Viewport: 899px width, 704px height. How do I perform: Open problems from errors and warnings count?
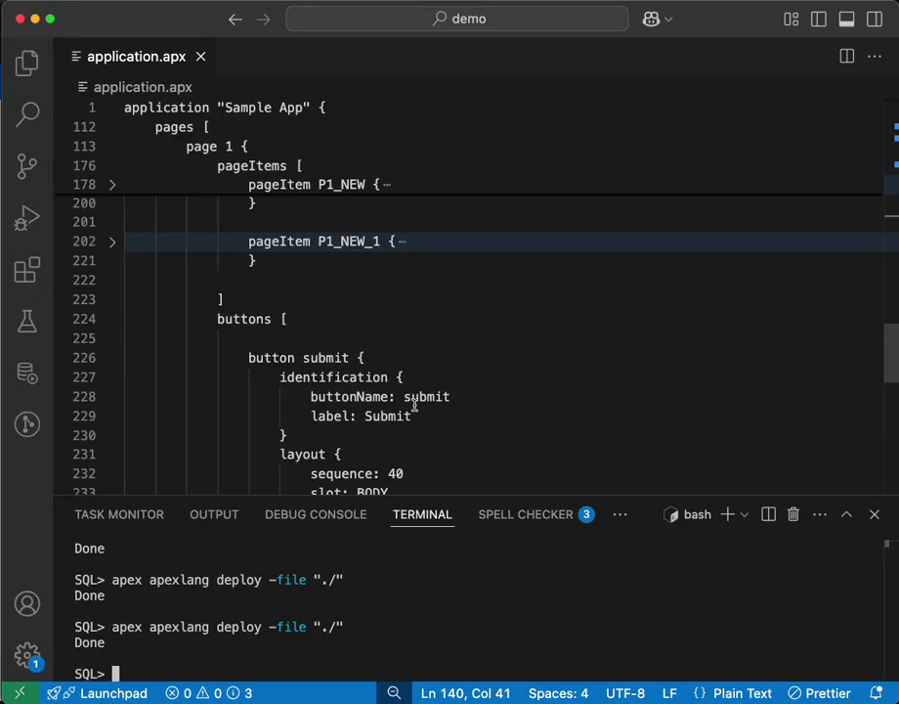pos(209,693)
